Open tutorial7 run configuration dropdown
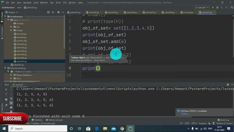Screen dimensions: 234x132 (x=202, y=7)
